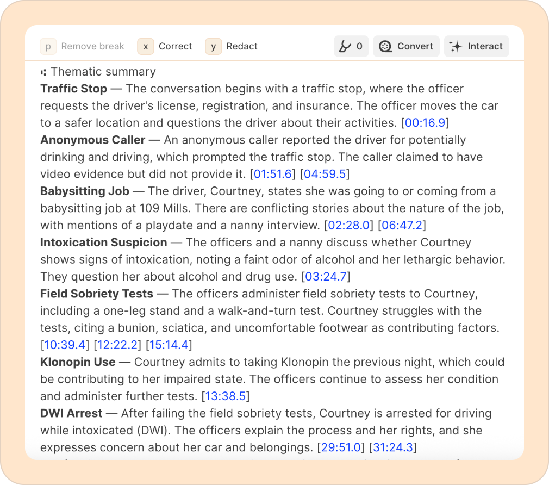Click the 'p' shortcut key icon
Viewport: 549px width, 485px height.
point(48,46)
